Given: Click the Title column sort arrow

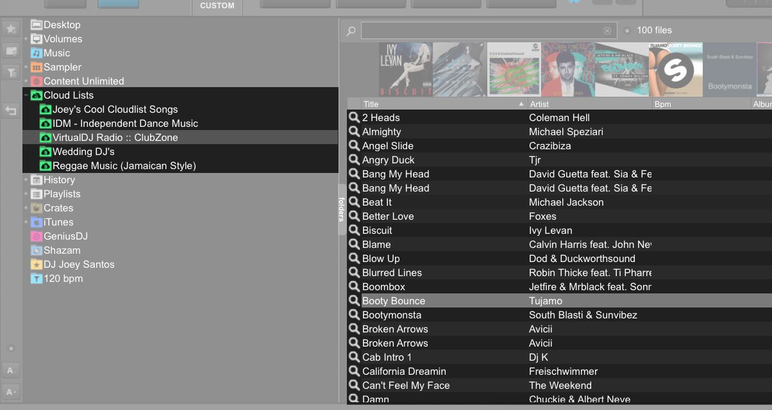Looking at the screenshot, I should coord(521,104).
